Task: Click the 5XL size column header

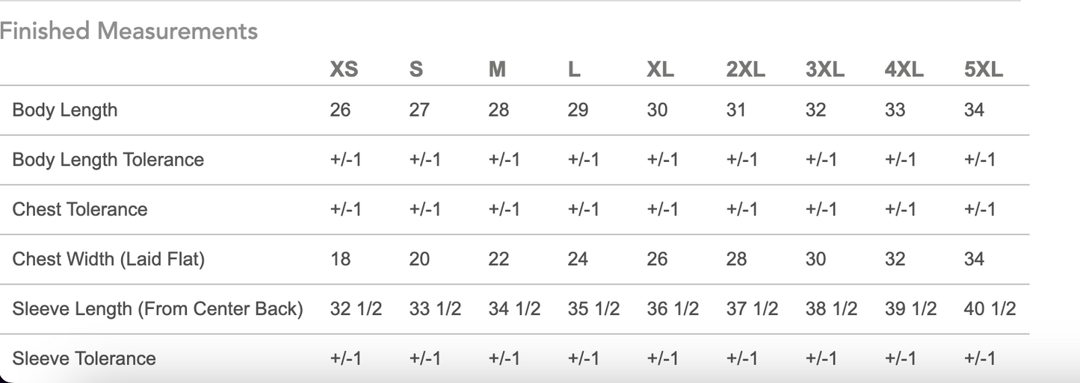Action: click(x=984, y=69)
